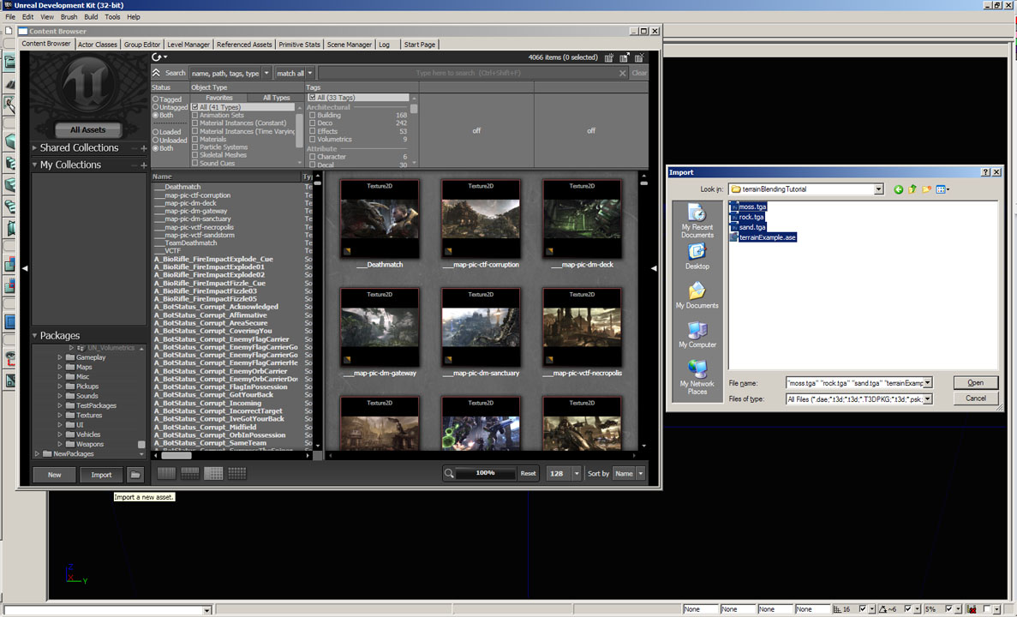Expand the Textures package tree node
1017x617 pixels.
(x=60, y=416)
